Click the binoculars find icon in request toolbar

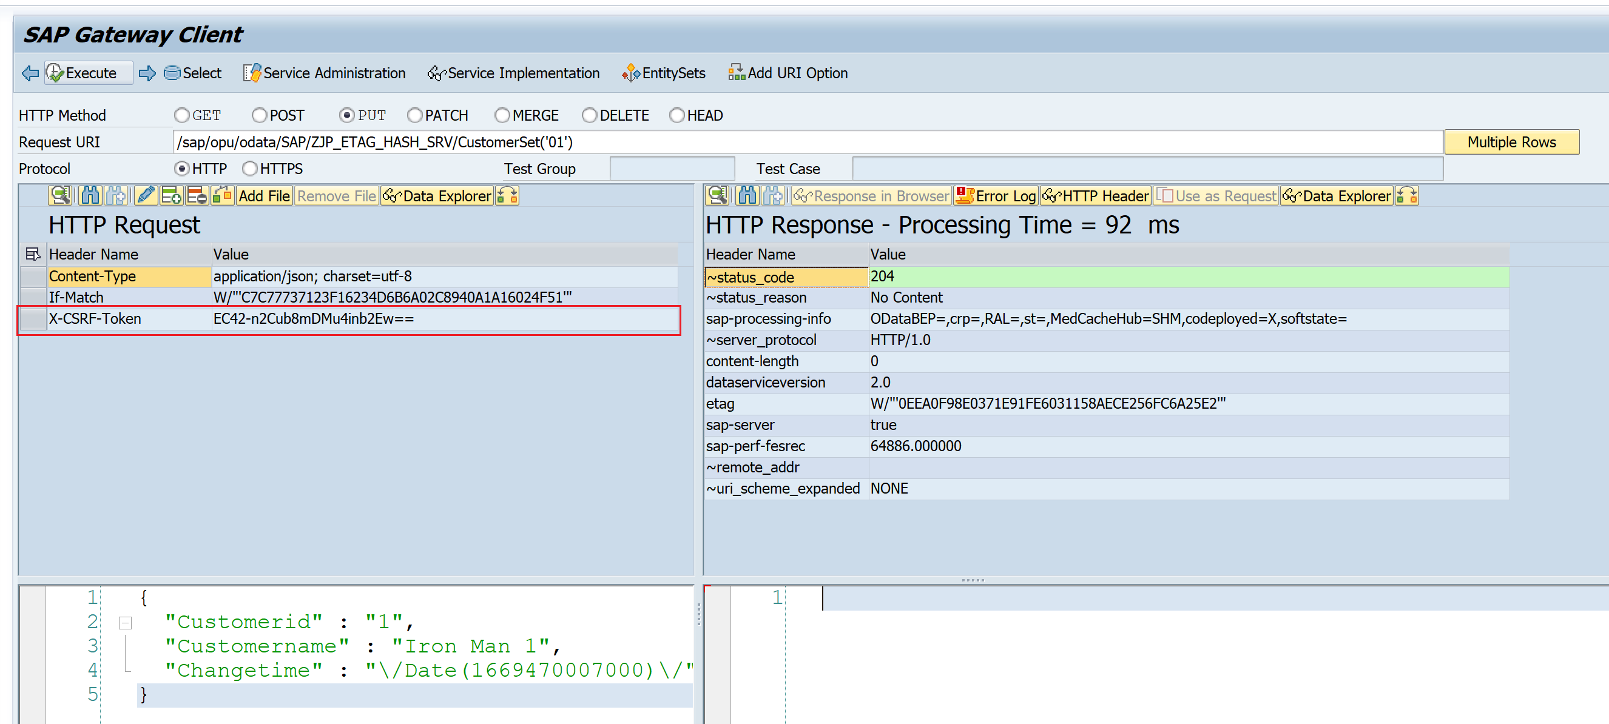click(90, 196)
